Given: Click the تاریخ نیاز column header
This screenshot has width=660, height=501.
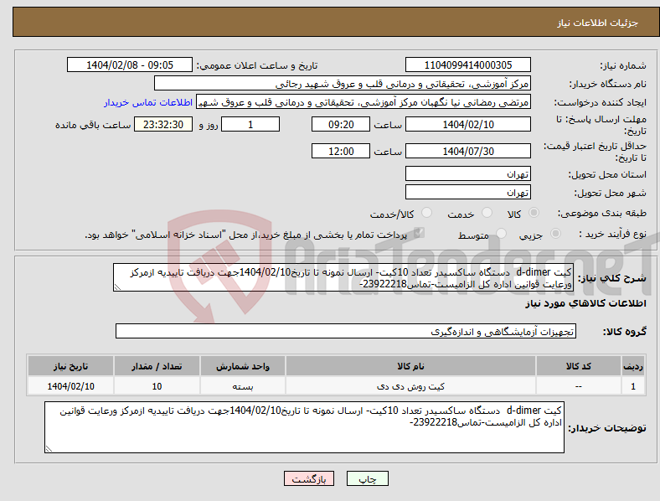Looking at the screenshot, I should click(70, 366).
